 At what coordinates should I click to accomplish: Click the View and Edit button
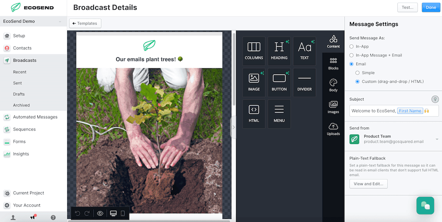[369, 184]
